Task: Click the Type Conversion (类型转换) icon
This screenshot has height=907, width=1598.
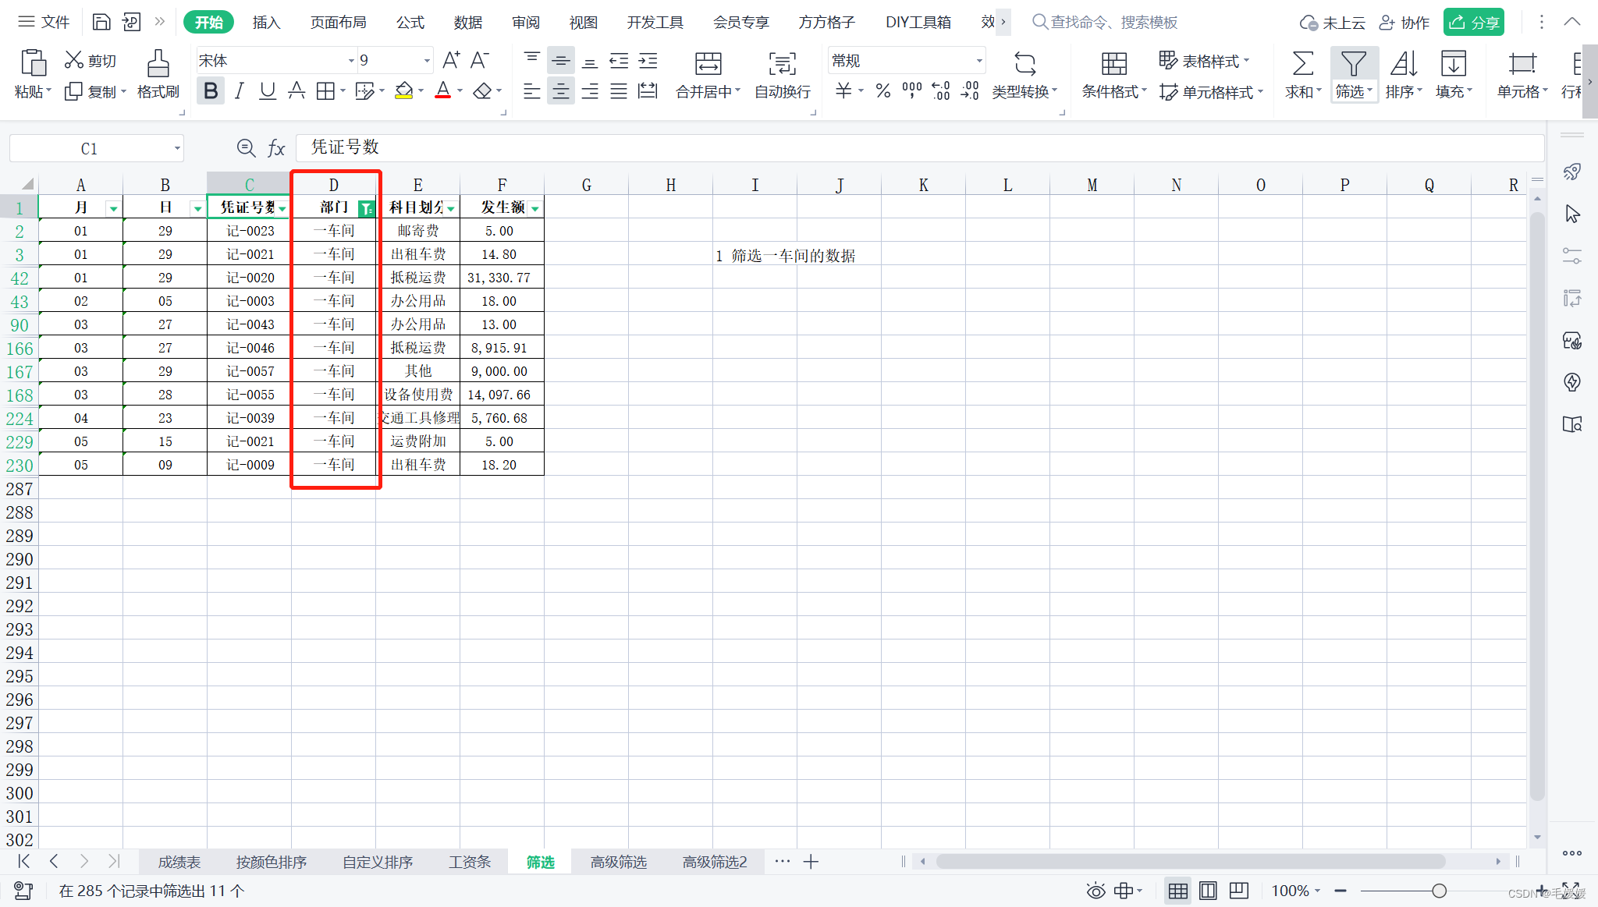Action: tap(1024, 63)
